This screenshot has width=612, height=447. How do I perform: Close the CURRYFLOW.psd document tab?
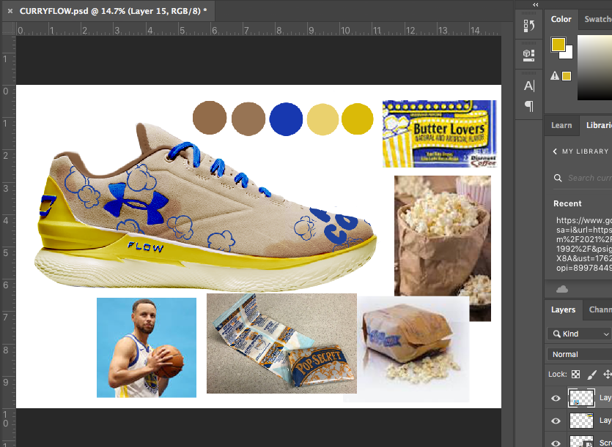tap(10, 12)
